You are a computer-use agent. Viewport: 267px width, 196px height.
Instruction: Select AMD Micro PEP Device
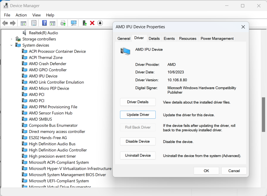(x=49, y=88)
